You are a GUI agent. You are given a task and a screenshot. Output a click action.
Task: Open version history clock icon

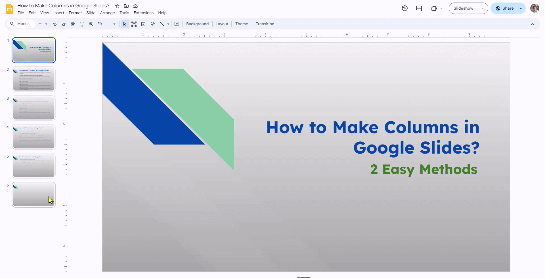pos(404,8)
